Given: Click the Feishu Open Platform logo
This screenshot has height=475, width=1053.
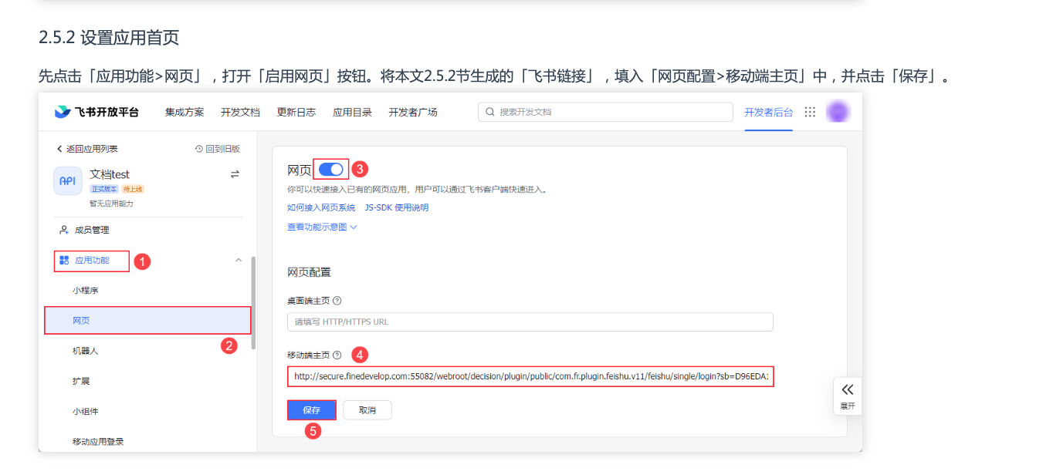Looking at the screenshot, I should click(x=96, y=112).
